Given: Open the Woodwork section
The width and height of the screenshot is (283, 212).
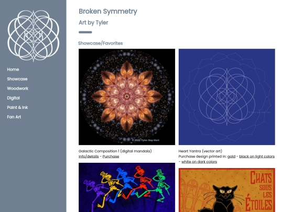Looking at the screenshot, I should click(18, 88).
